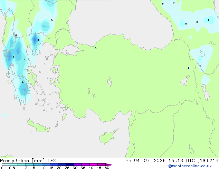
Task: Click the "50" legend scale label
Action: click(107, 168)
